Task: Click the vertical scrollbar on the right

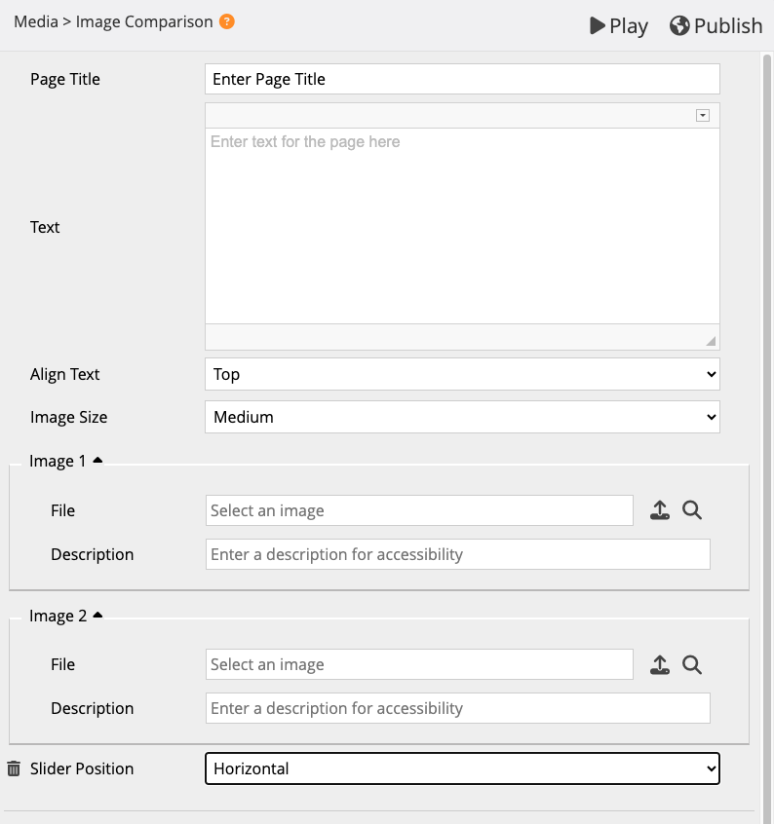Action: 766,390
